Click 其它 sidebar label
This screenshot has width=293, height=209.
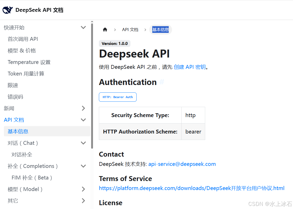coord(13,201)
